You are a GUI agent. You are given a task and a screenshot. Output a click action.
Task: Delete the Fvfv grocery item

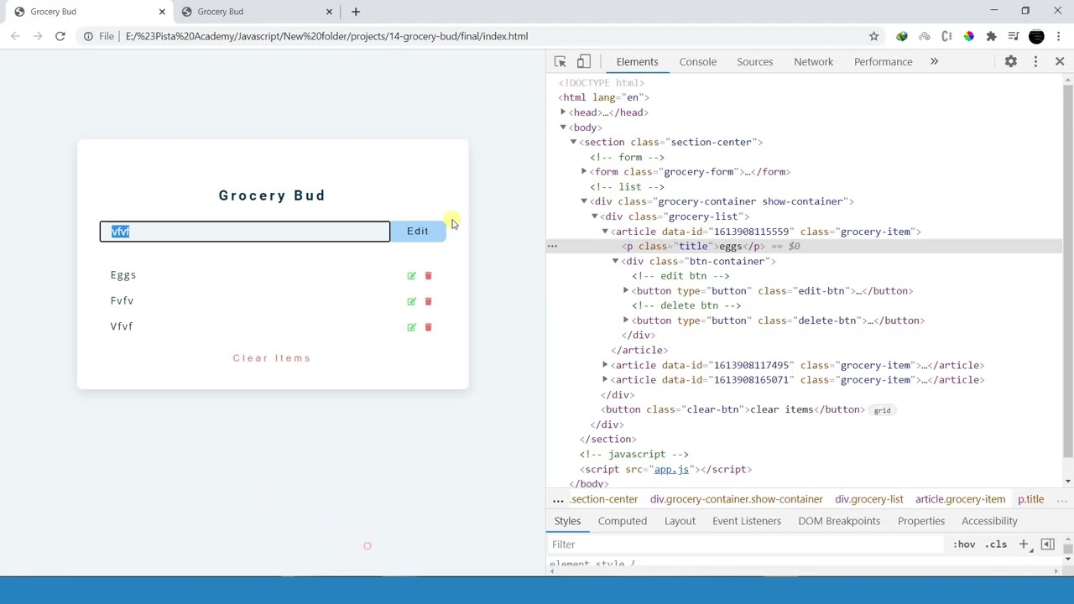point(428,301)
